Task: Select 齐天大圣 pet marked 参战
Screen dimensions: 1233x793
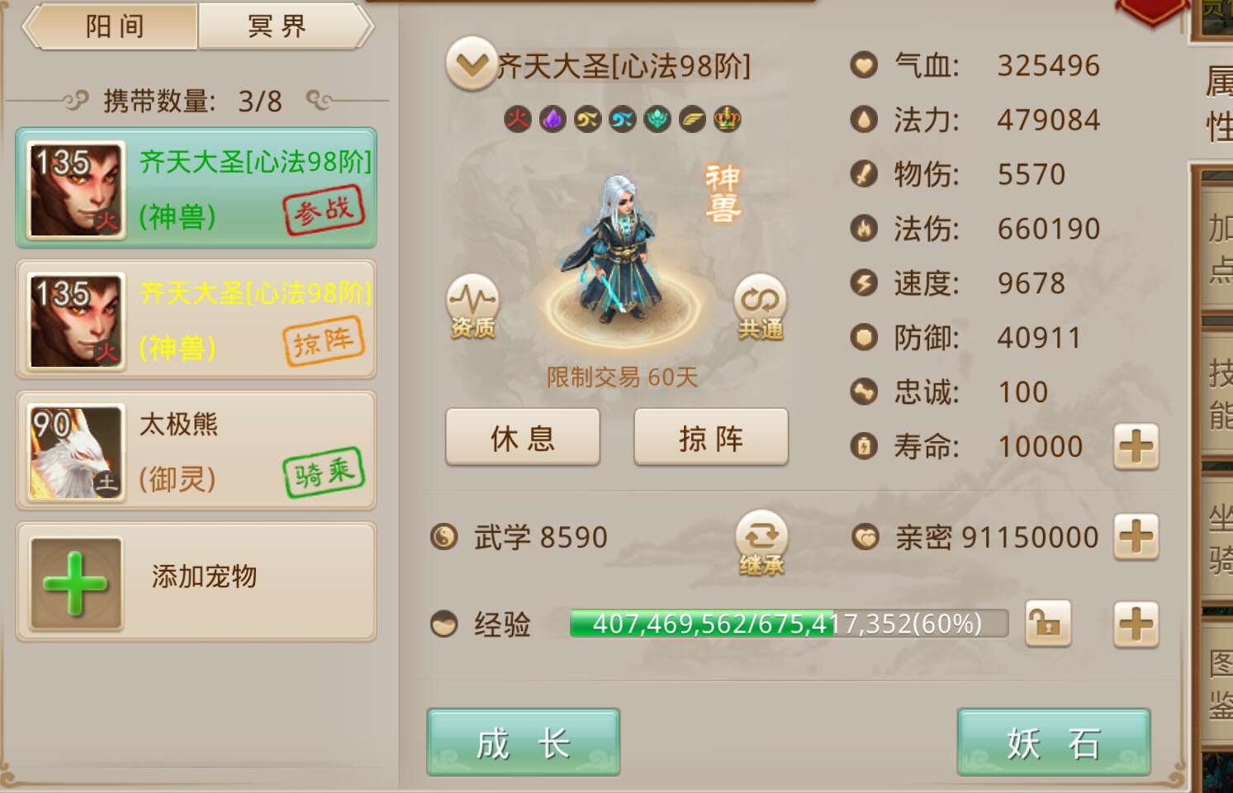Action: (197, 188)
